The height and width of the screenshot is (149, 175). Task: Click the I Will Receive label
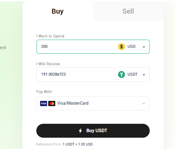pyautogui.click(x=48, y=64)
